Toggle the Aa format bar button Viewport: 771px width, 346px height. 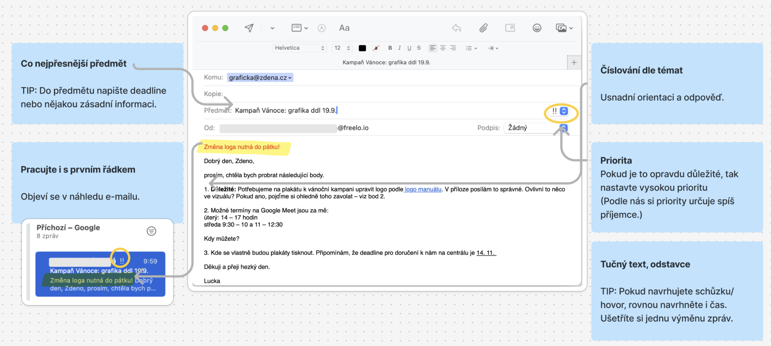(x=344, y=28)
